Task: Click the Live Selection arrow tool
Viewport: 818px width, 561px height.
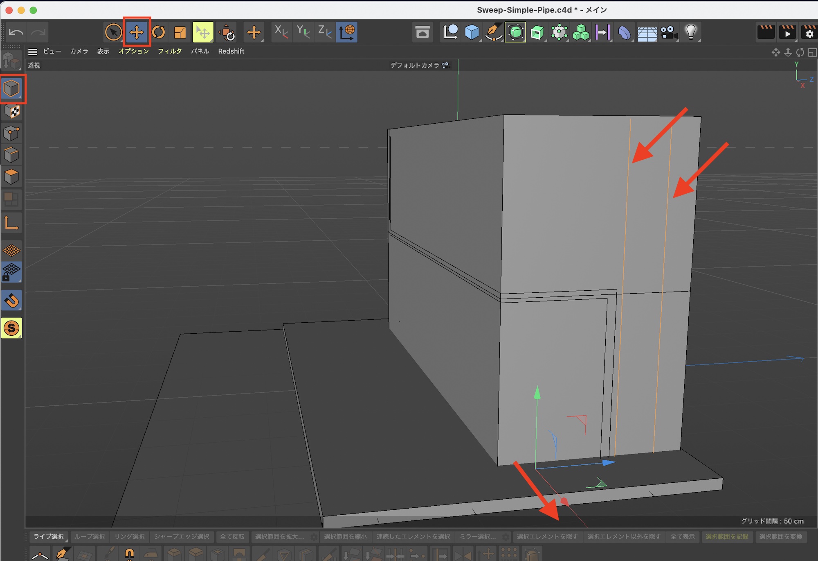Action: (113, 32)
